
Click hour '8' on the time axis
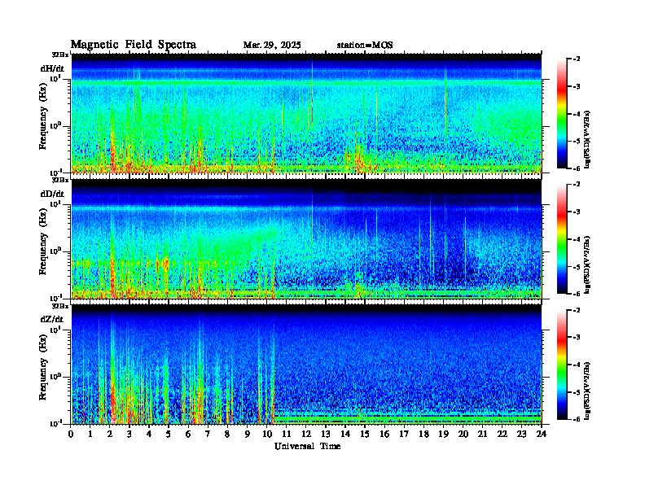pyautogui.click(x=228, y=434)
